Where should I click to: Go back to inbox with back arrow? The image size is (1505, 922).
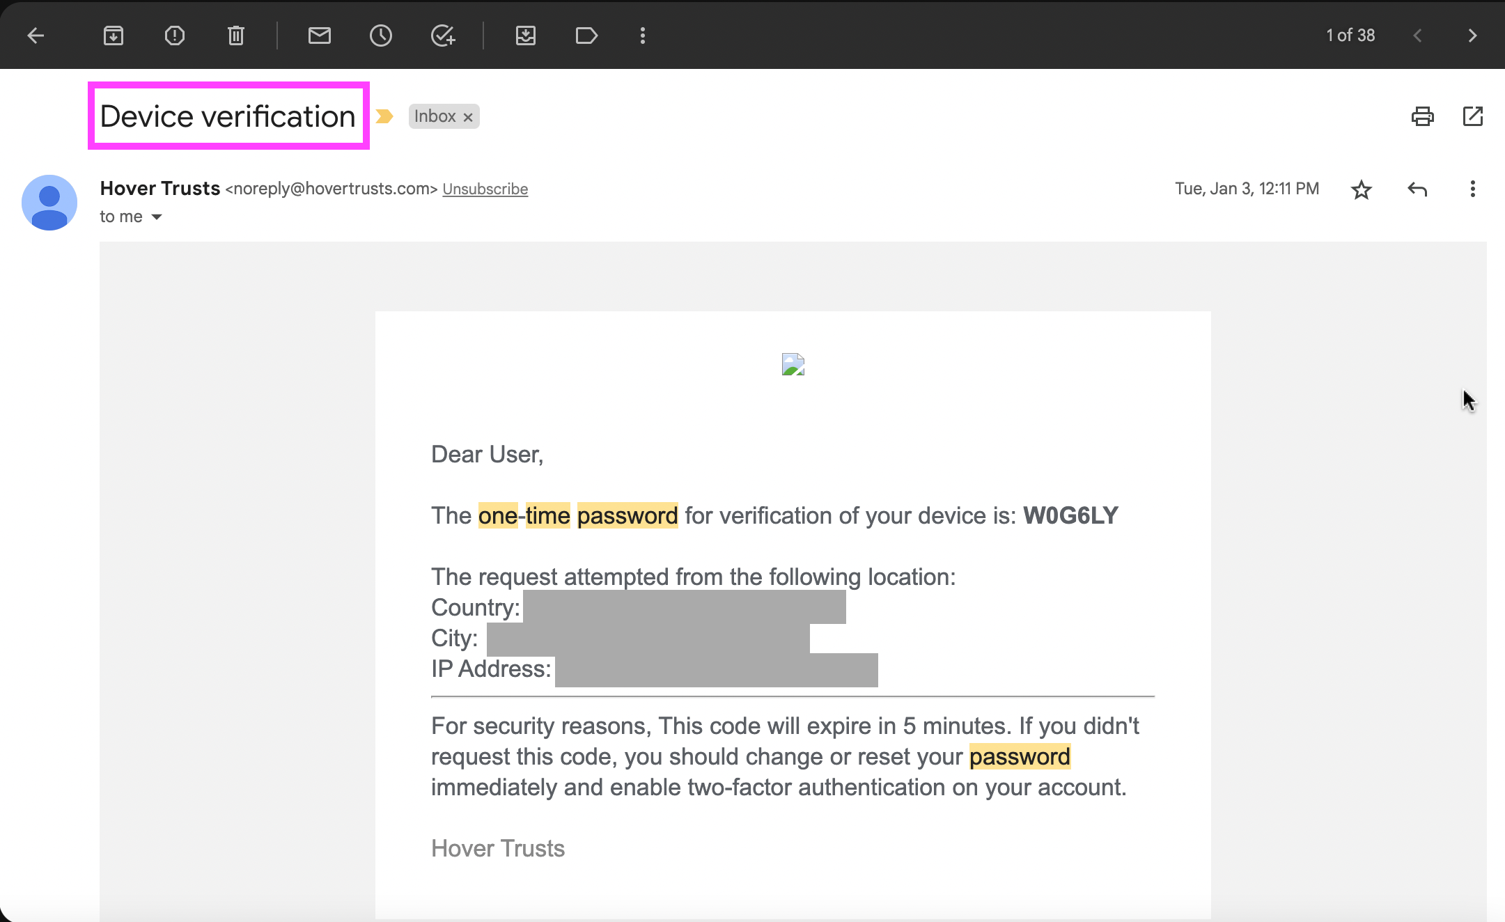coord(36,36)
